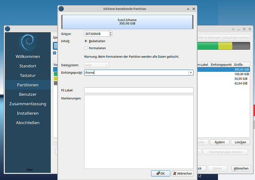Screen dimensions: 255x180
Task: Select the 34,00 GiB partition row
Action: tap(224, 79)
